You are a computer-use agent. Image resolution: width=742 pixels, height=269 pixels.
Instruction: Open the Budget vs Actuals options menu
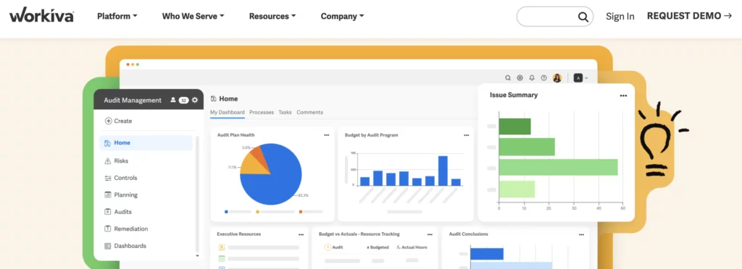tap(430, 234)
